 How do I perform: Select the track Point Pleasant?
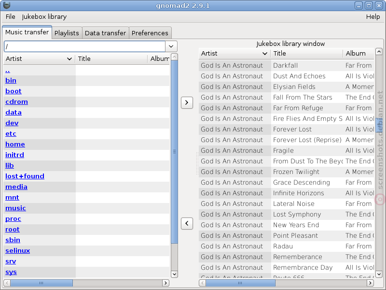(x=286, y=235)
